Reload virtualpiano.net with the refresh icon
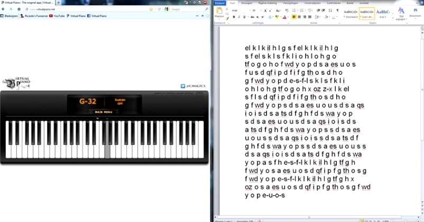 coord(159,9)
